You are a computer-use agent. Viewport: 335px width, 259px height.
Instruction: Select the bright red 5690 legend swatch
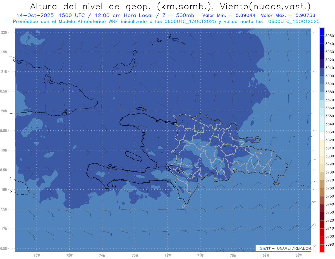pos(322,248)
